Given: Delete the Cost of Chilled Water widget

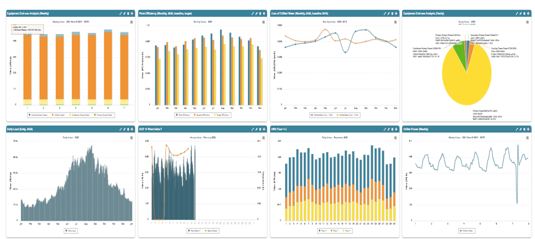Looking at the screenshot, I should [392, 13].
